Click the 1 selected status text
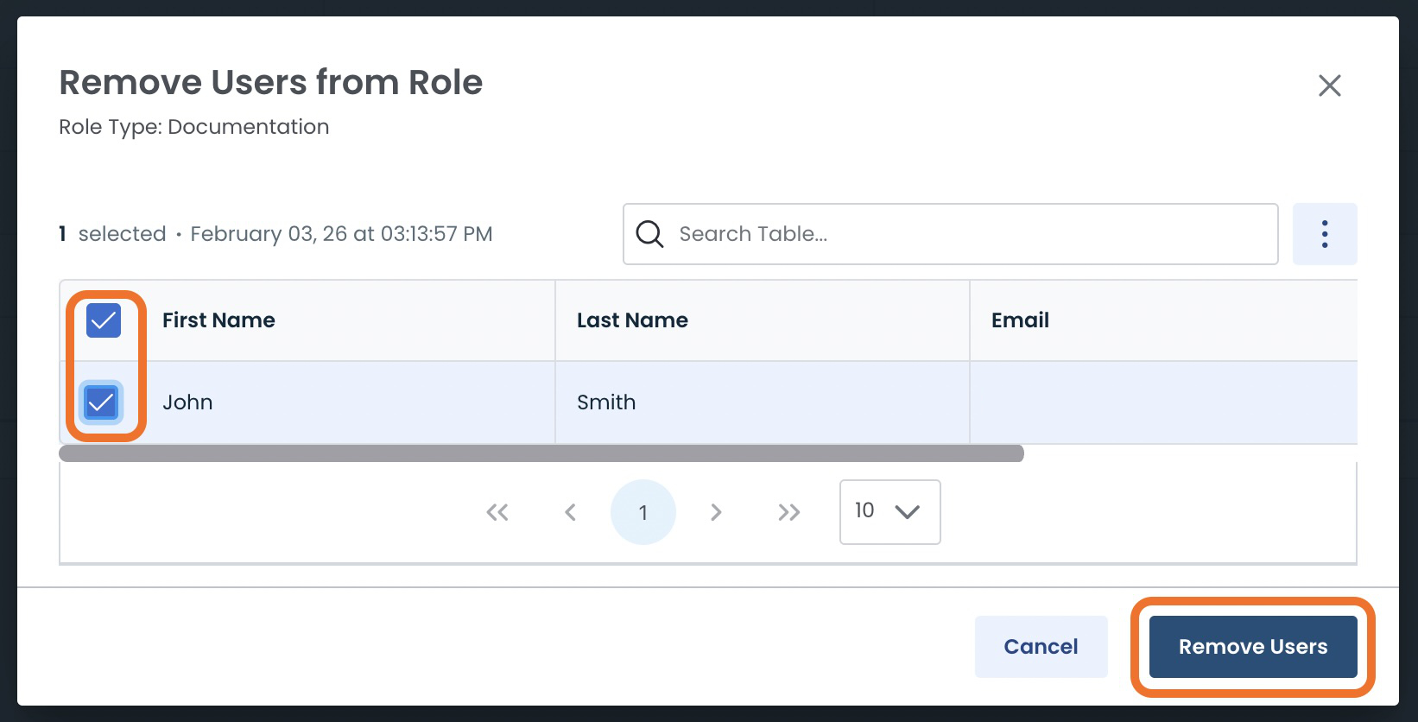Viewport: 1418px width, 722px height. (112, 234)
